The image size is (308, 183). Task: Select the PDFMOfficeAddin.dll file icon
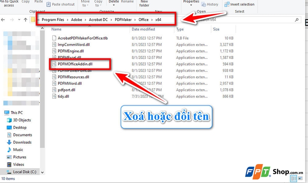(54, 64)
